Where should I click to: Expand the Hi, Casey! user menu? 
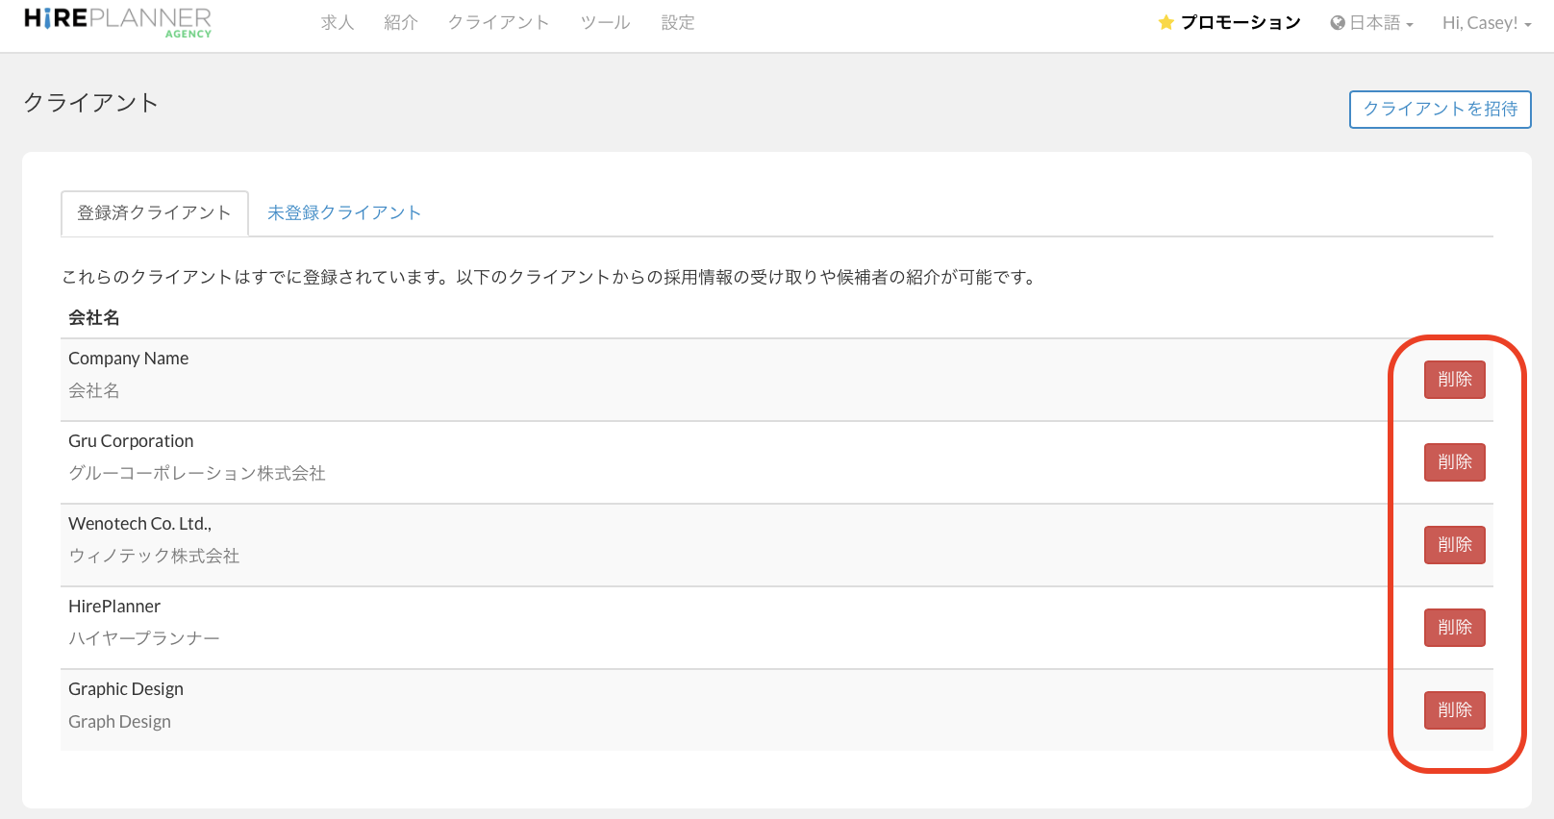click(1486, 23)
